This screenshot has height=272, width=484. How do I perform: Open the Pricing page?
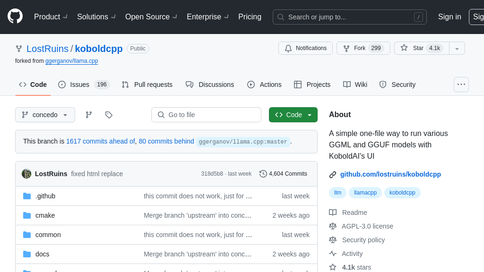[250, 17]
